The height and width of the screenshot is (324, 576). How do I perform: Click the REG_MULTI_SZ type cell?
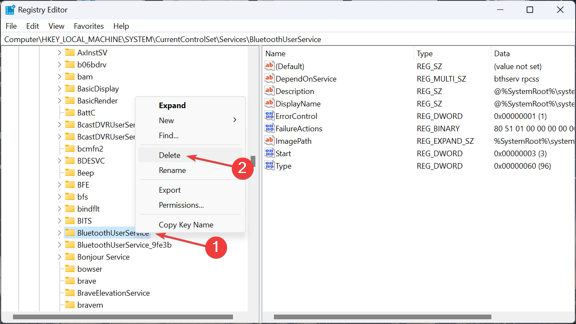tap(441, 79)
